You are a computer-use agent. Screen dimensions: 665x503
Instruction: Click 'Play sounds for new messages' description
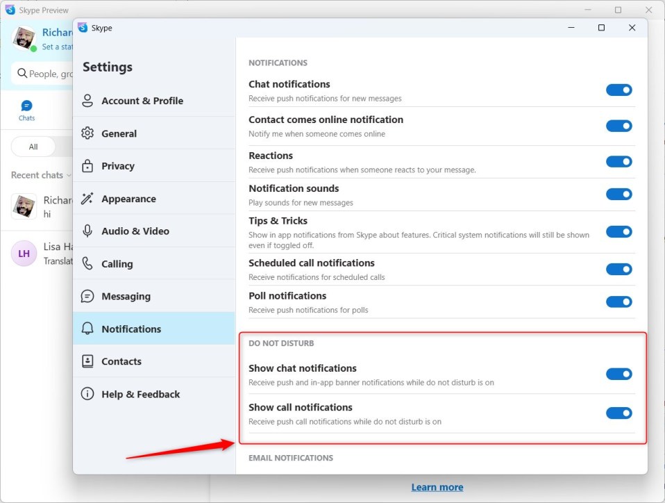[301, 203]
